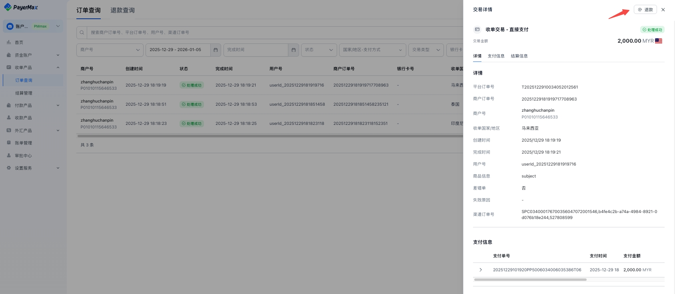Collapse the 收单产品 menu chevron
The width and height of the screenshot is (675, 294).
pos(58,67)
